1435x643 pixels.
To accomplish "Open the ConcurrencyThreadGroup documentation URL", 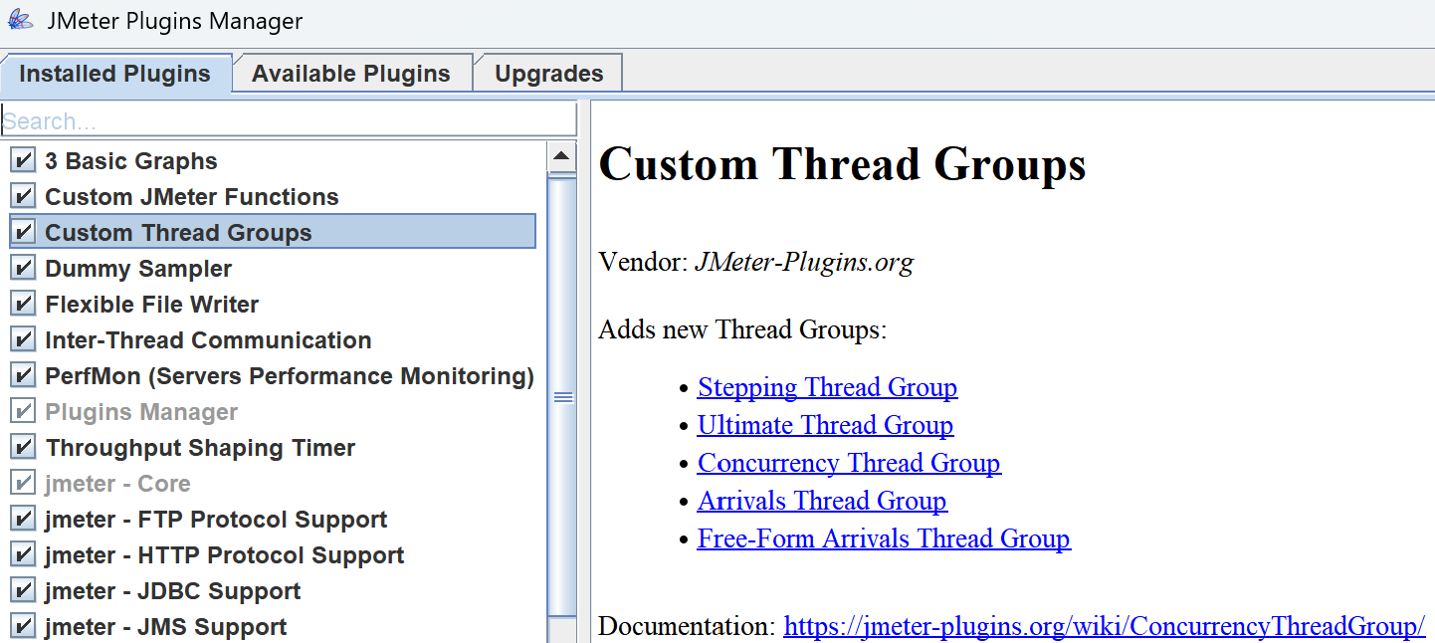I will [x=1105, y=626].
